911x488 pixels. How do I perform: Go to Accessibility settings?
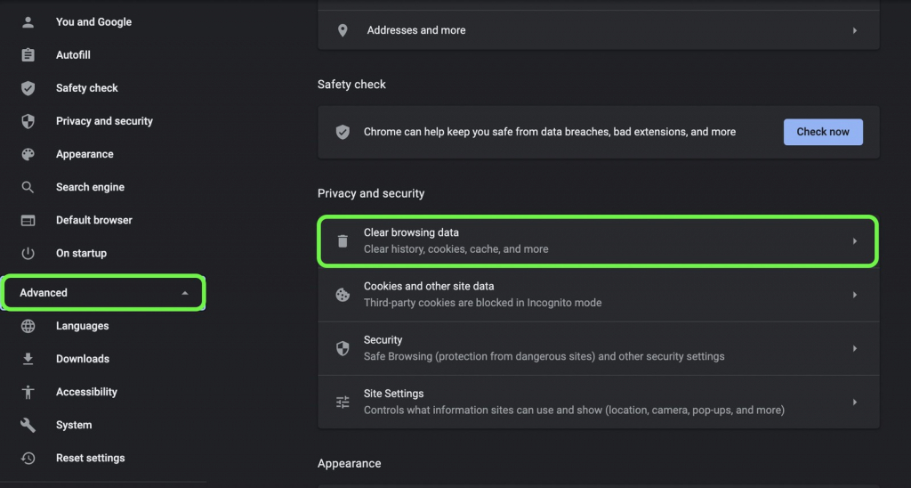86,392
